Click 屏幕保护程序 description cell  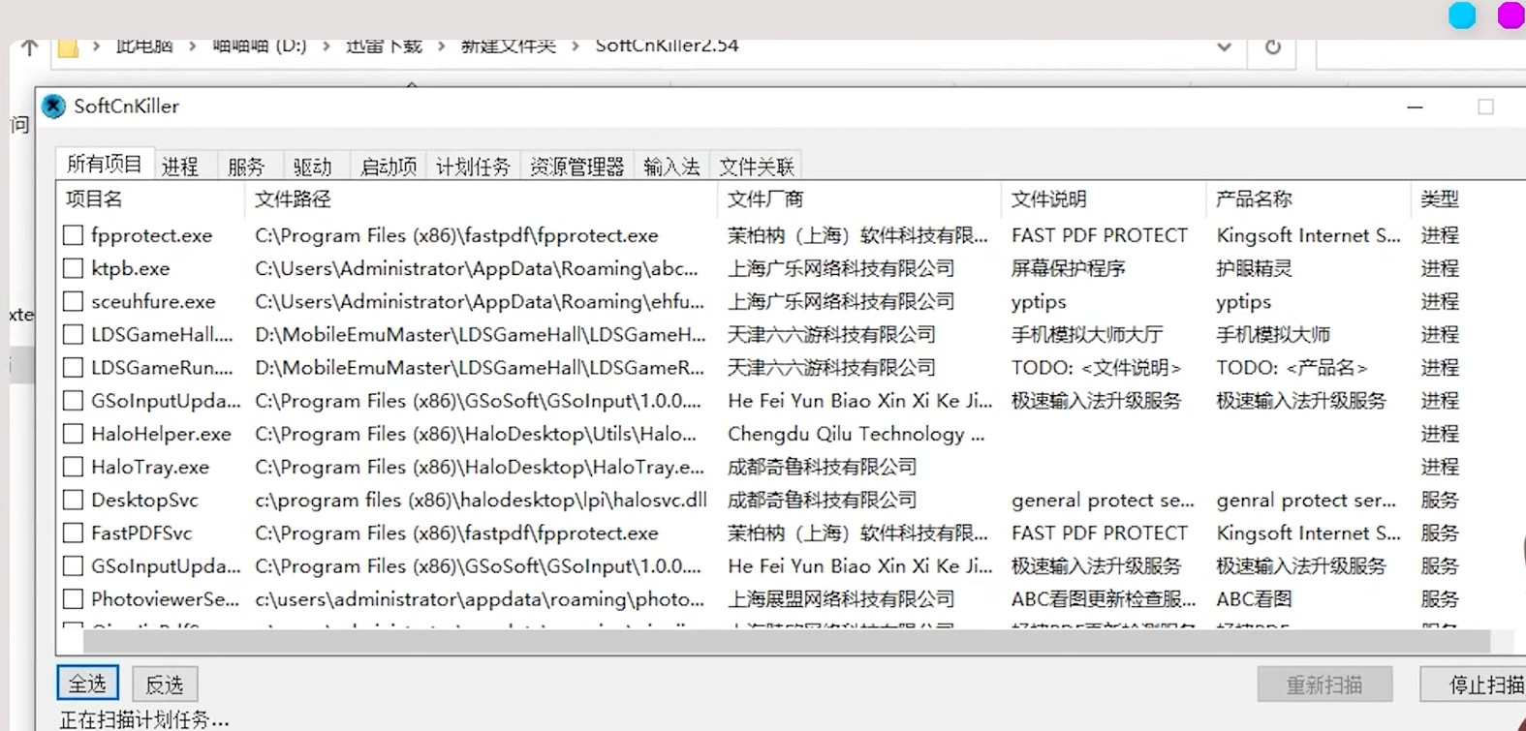pos(1069,268)
